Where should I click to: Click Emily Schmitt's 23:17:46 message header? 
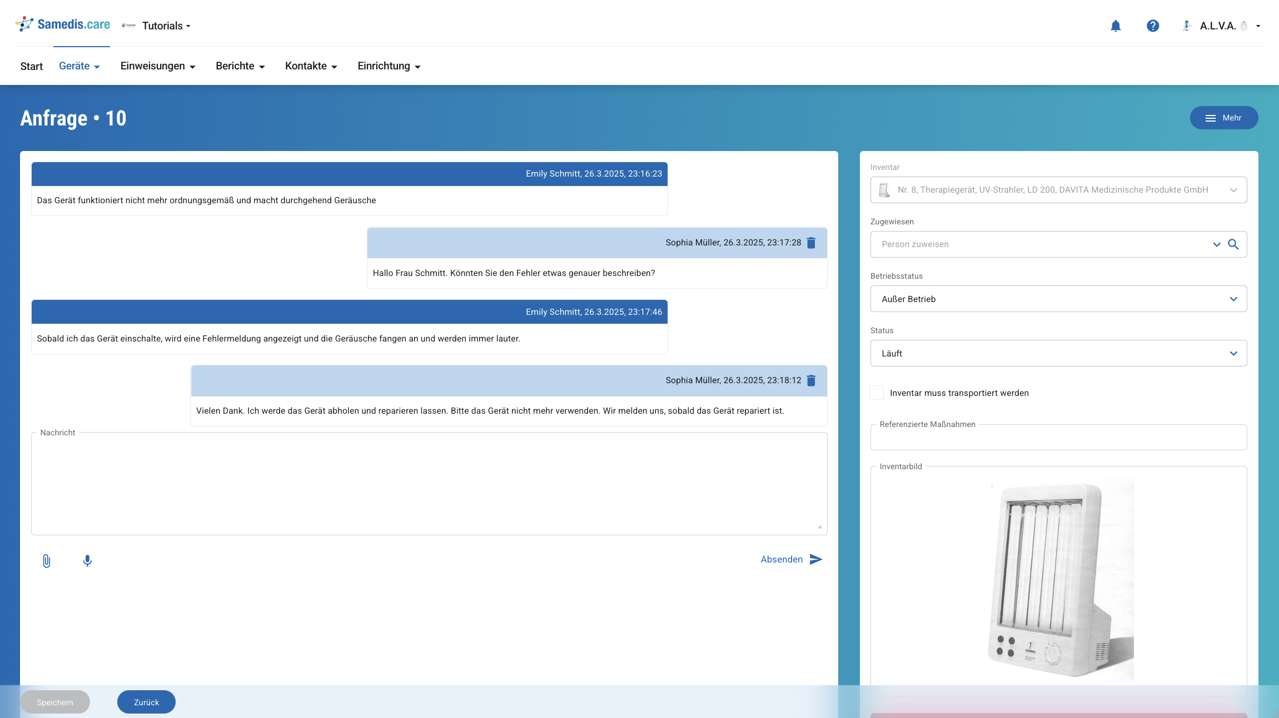[x=350, y=312]
